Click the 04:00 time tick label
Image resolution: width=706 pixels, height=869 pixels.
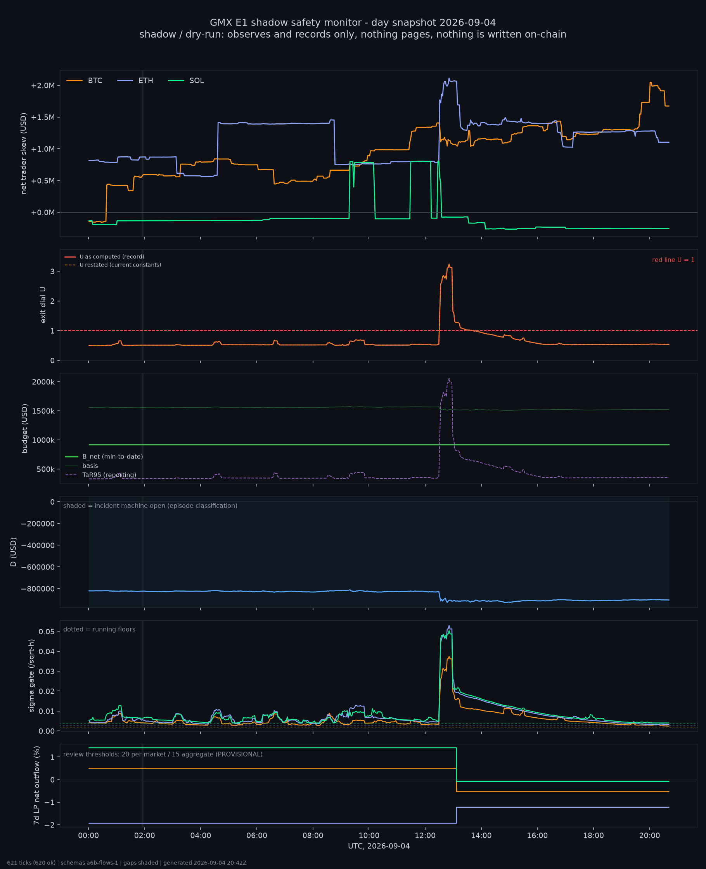pos(201,835)
